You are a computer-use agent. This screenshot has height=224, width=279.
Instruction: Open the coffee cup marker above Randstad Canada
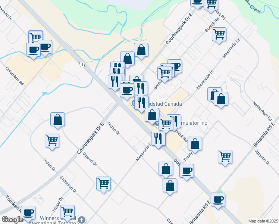(127, 90)
